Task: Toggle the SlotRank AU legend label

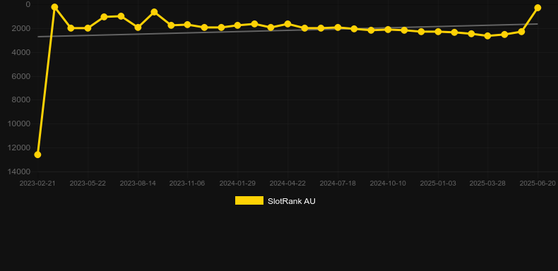Action: click(x=292, y=201)
